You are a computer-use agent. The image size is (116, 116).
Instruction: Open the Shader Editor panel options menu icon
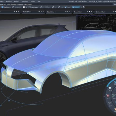[x=39, y=11]
